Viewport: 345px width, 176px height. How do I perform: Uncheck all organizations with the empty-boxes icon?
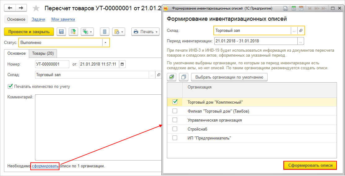click(184, 77)
